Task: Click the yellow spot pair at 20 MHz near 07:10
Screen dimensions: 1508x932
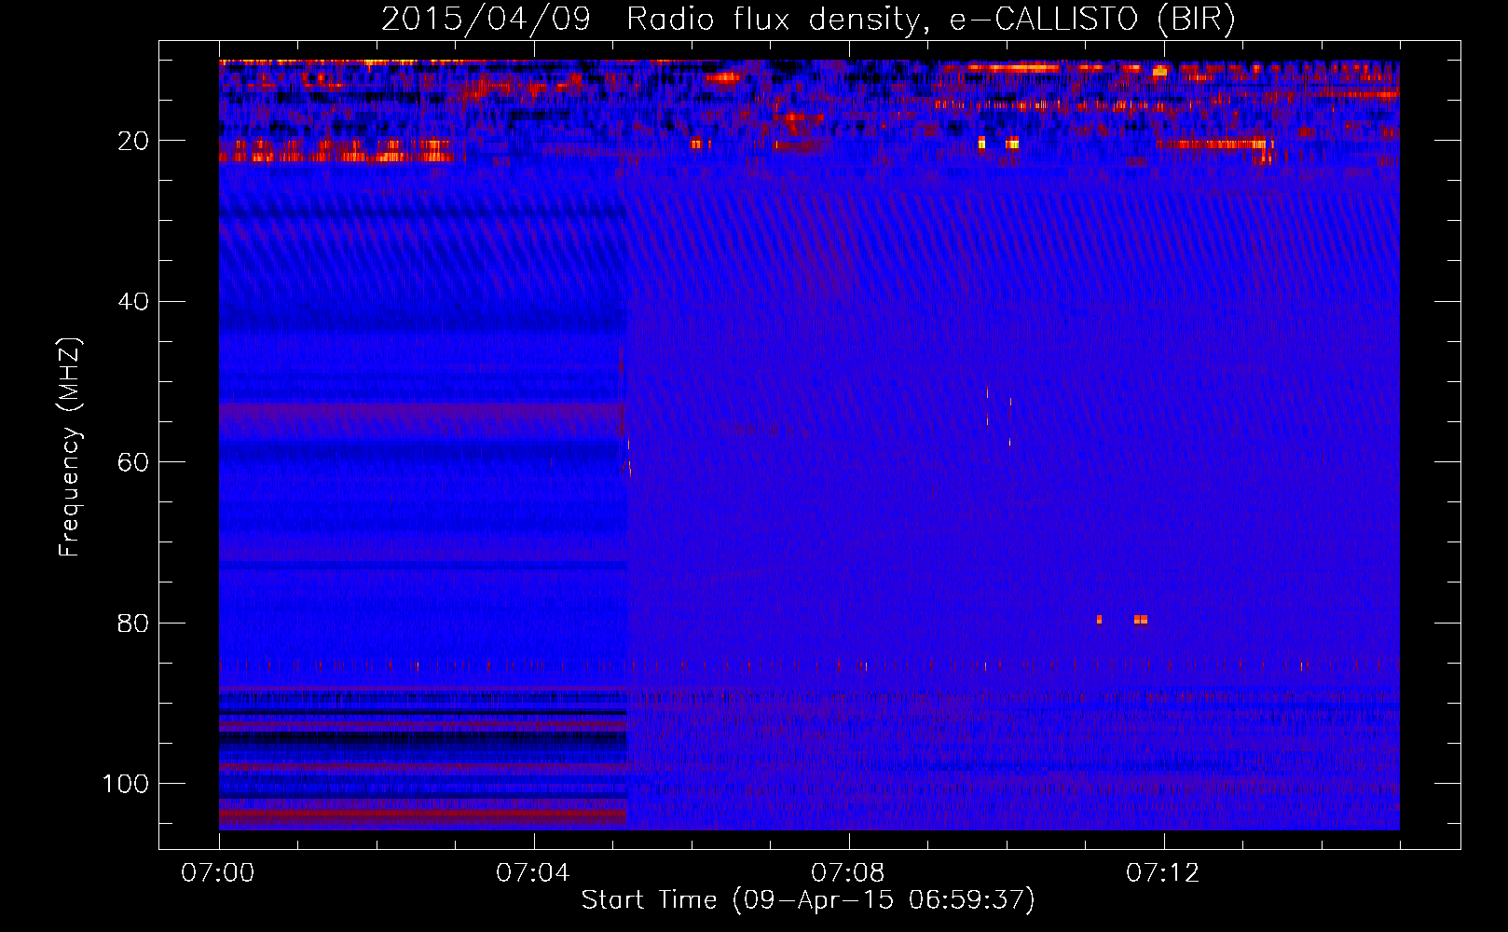Action: tap(998, 143)
